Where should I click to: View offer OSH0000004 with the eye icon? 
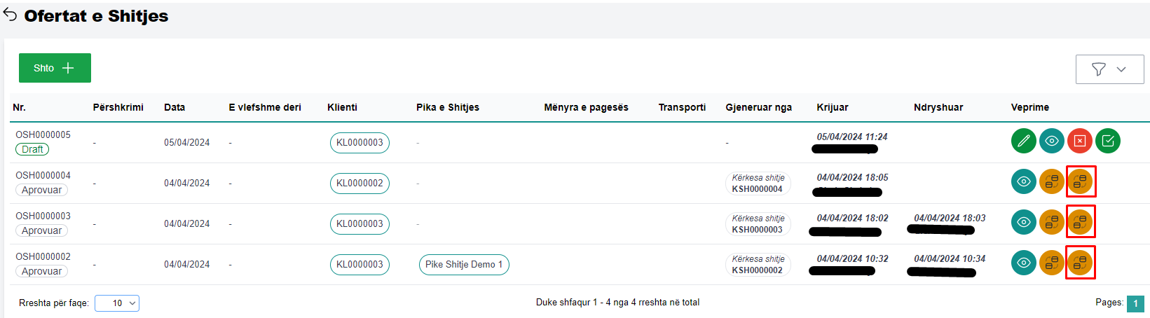[x=1024, y=182]
